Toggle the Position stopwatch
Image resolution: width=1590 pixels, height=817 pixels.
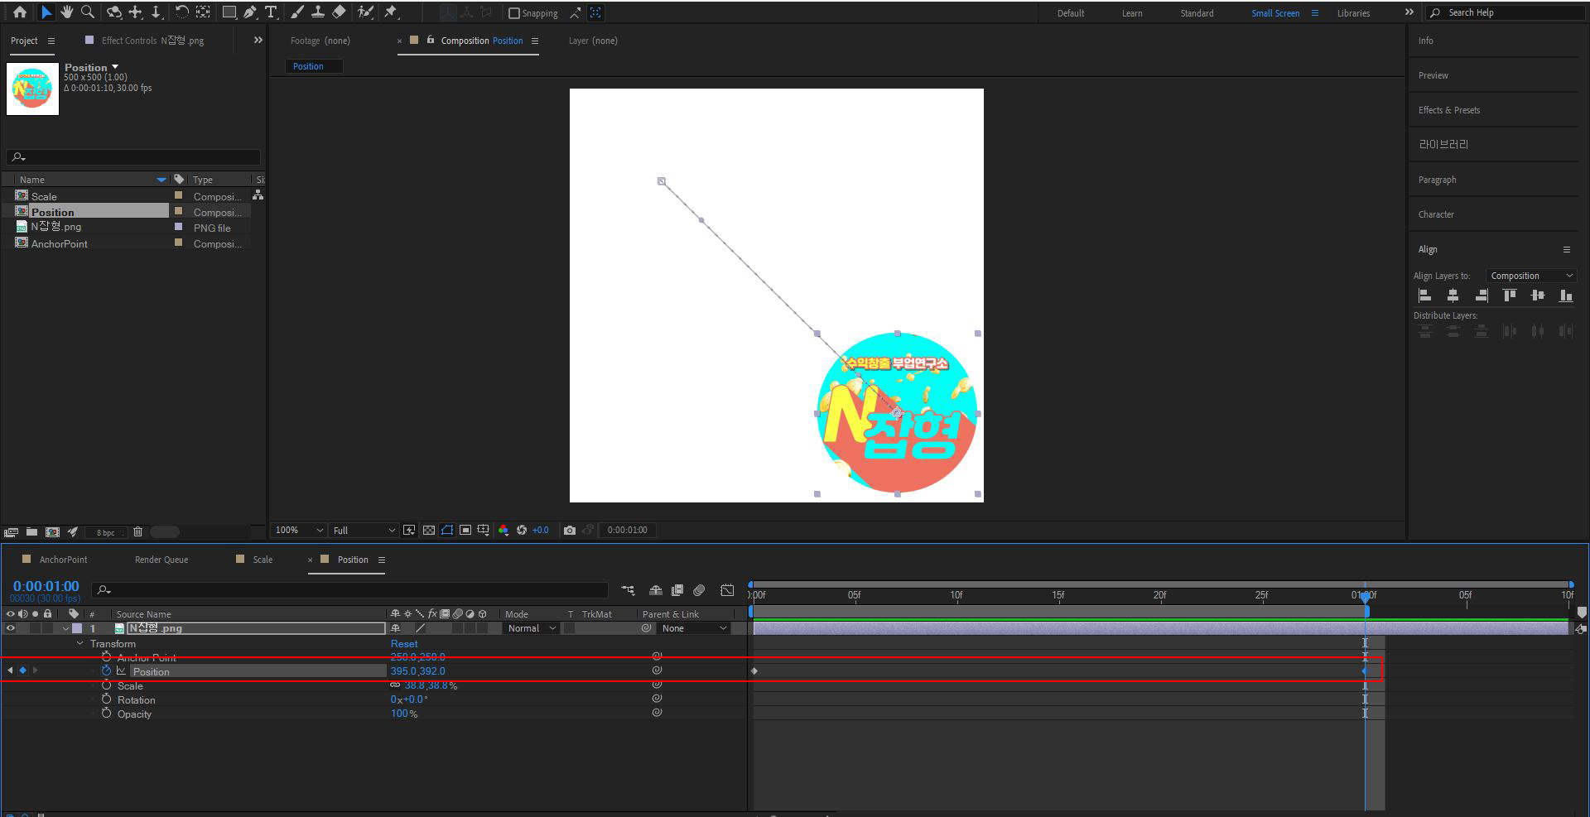pos(106,670)
